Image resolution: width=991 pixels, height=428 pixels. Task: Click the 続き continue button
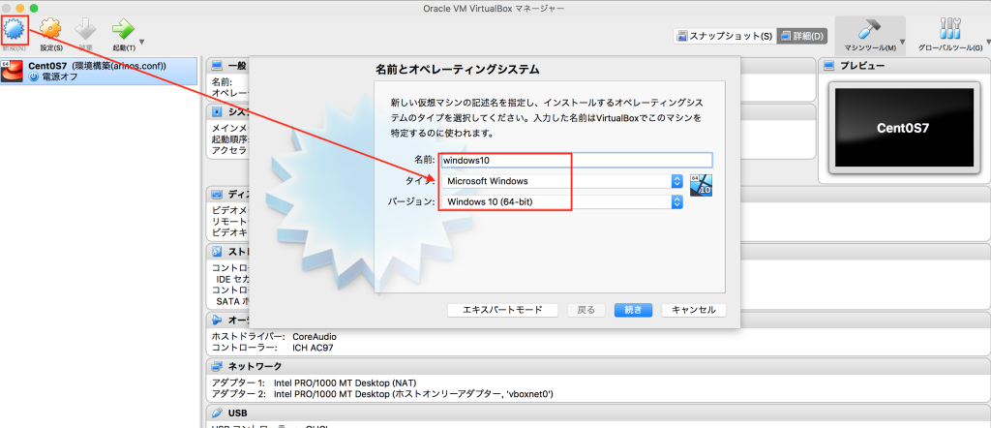[x=633, y=310]
